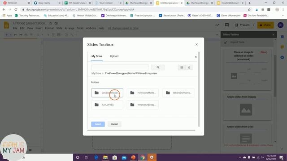The width and height of the screenshot is (287, 161).
Task: Open the Mail app from taskbar
Action: click(x=124, y=157)
